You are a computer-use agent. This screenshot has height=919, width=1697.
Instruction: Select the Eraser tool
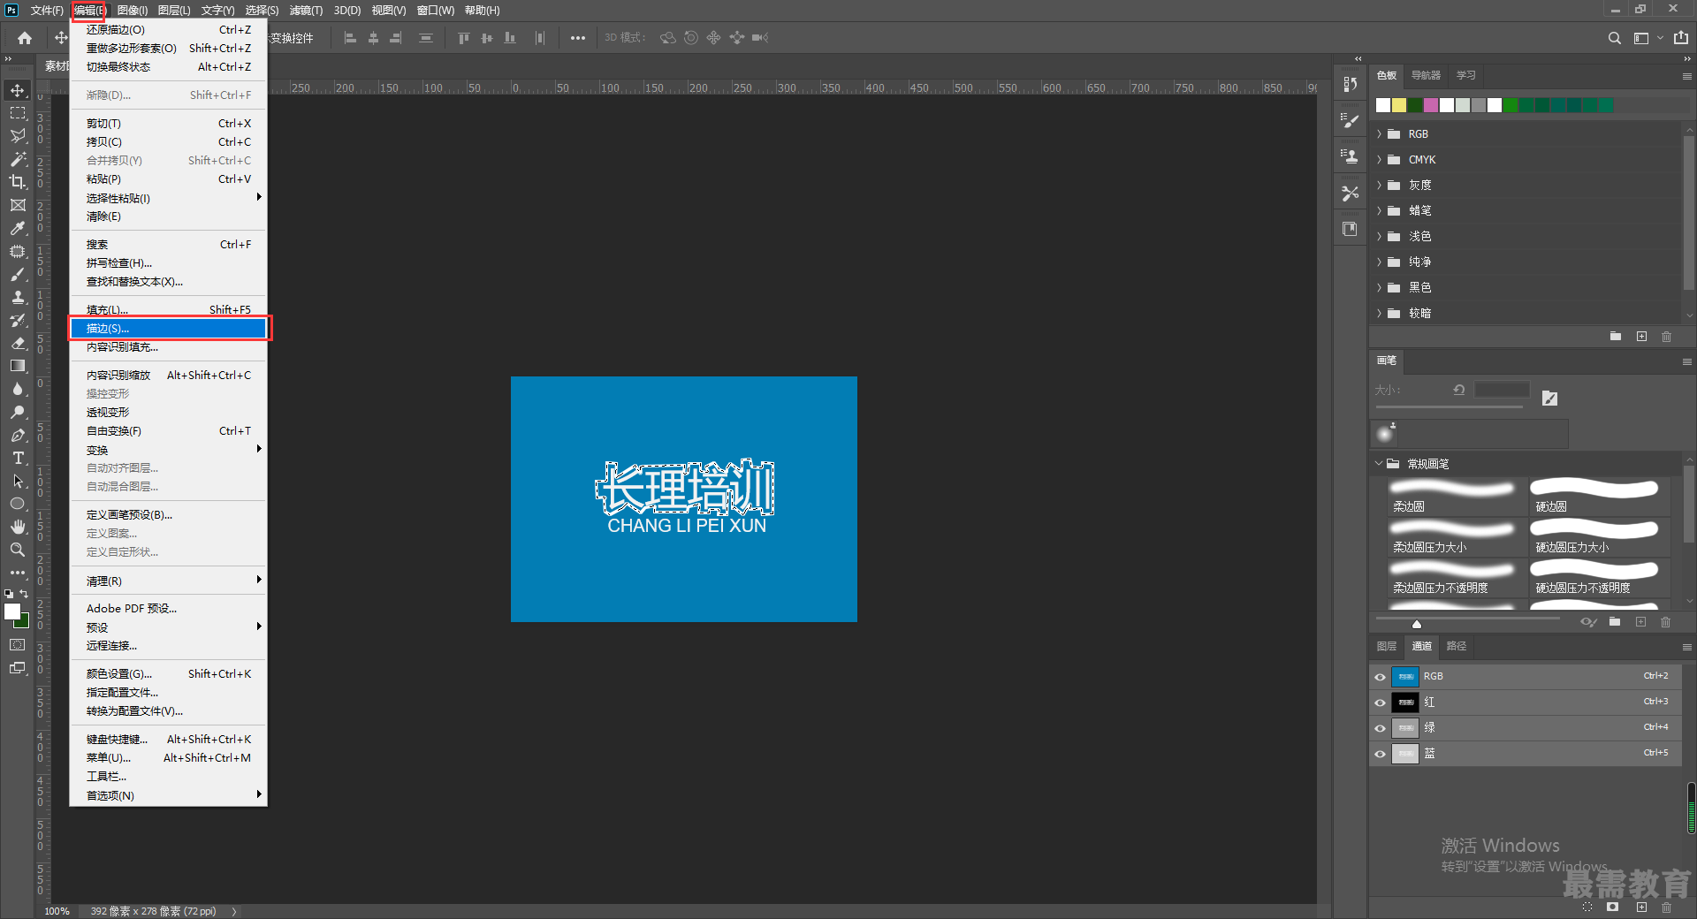(x=18, y=343)
